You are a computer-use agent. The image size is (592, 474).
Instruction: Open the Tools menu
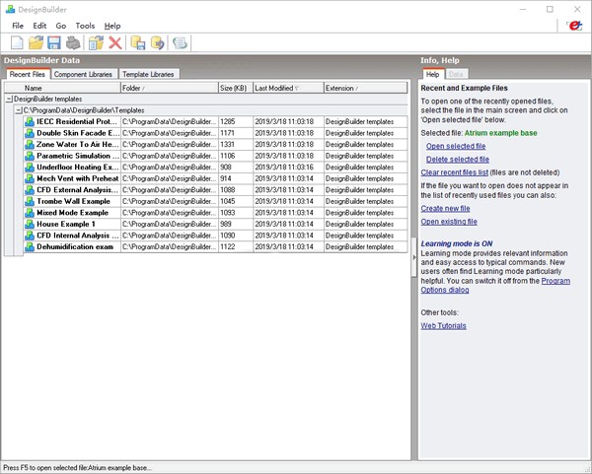85,25
